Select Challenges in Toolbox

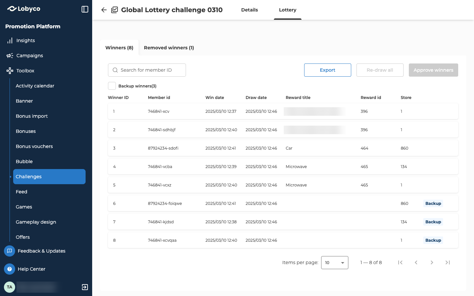pyautogui.click(x=49, y=177)
